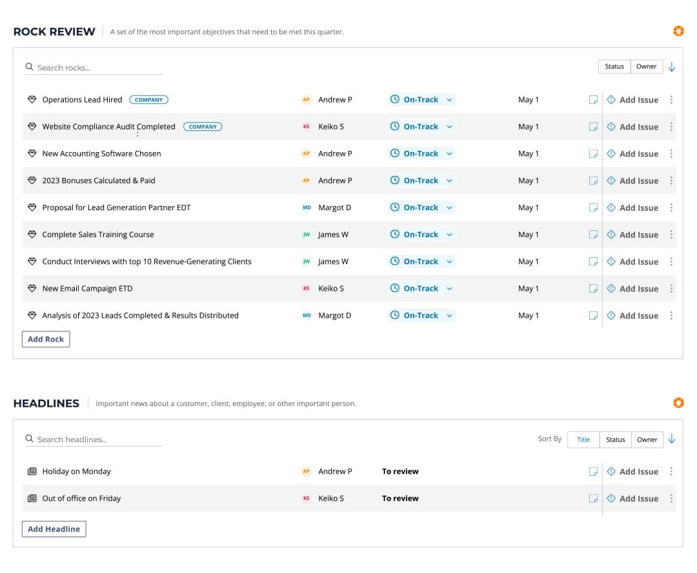The image size is (697, 573).
Task: Toggle Status sorting in the Headlines header
Action: 615,440
